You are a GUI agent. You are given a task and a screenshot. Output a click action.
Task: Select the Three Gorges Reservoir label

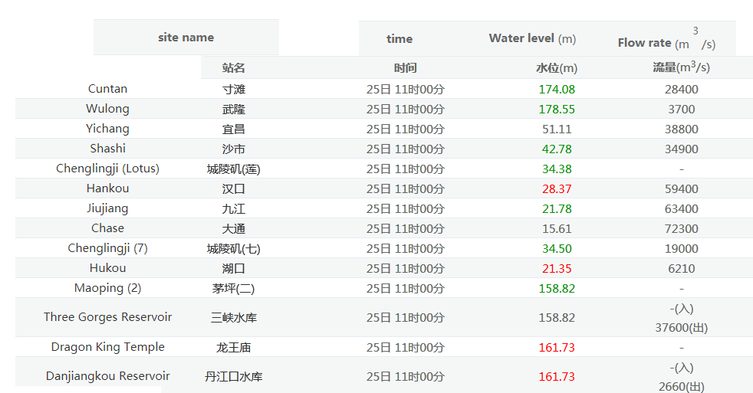pyautogui.click(x=107, y=317)
